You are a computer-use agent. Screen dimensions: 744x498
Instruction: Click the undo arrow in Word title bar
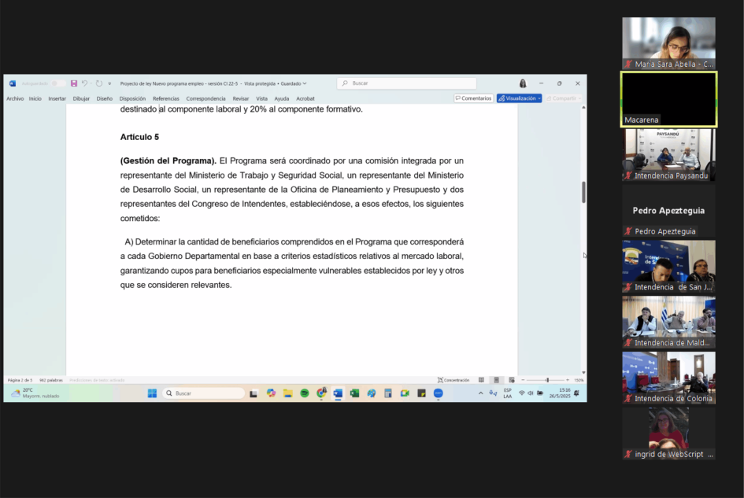[84, 83]
